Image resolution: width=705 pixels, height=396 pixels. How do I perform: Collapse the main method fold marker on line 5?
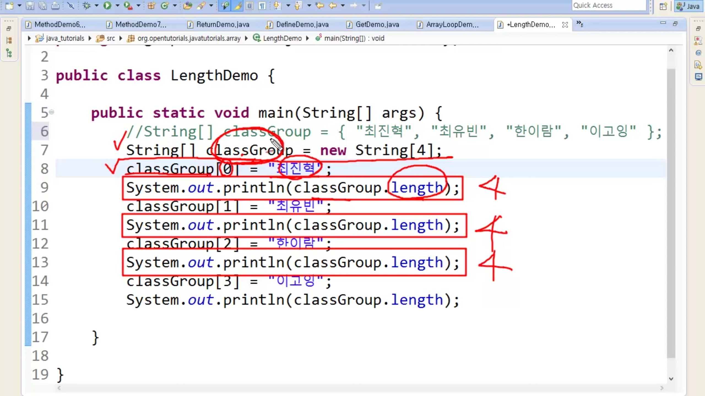[x=51, y=112]
